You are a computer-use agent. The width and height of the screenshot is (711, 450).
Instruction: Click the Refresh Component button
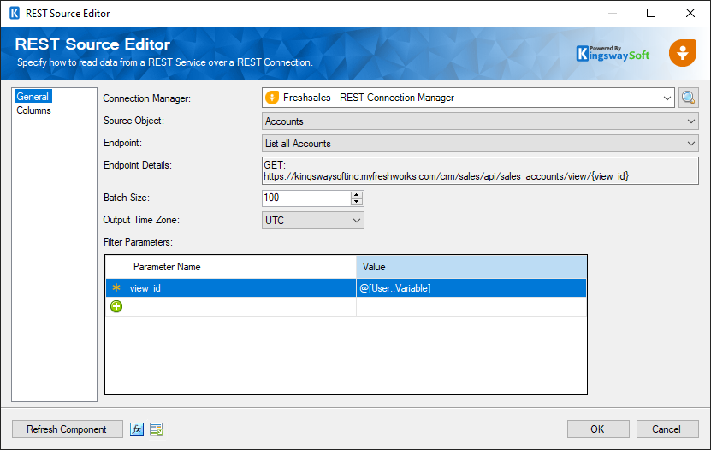(x=67, y=429)
